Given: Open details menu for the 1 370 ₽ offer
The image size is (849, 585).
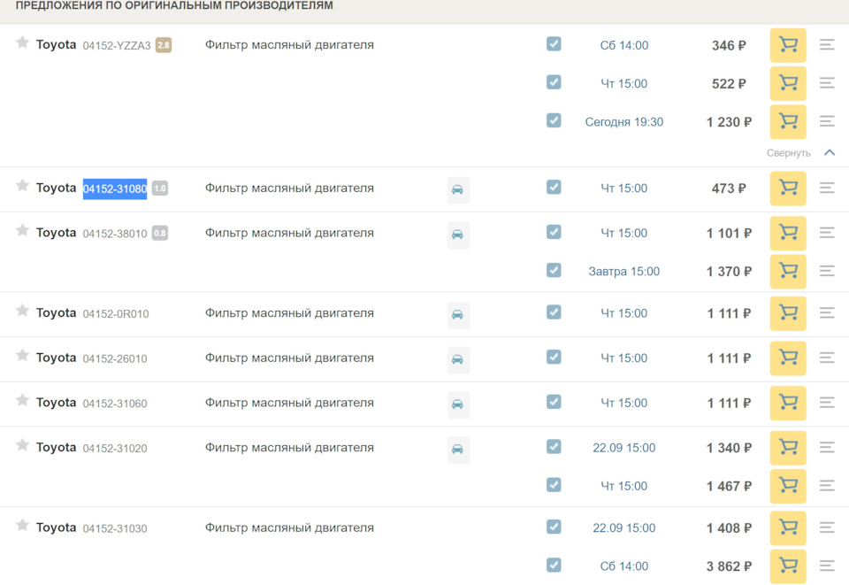Looking at the screenshot, I should pos(827,271).
